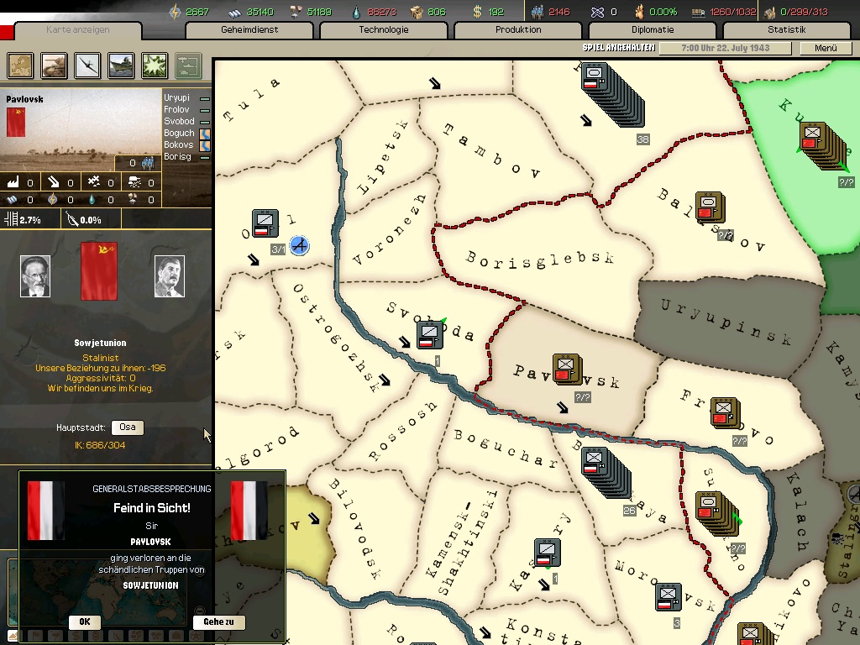Screen dimensions: 860x645
Task: Select the airplane air units icon
Action: (x=87, y=66)
